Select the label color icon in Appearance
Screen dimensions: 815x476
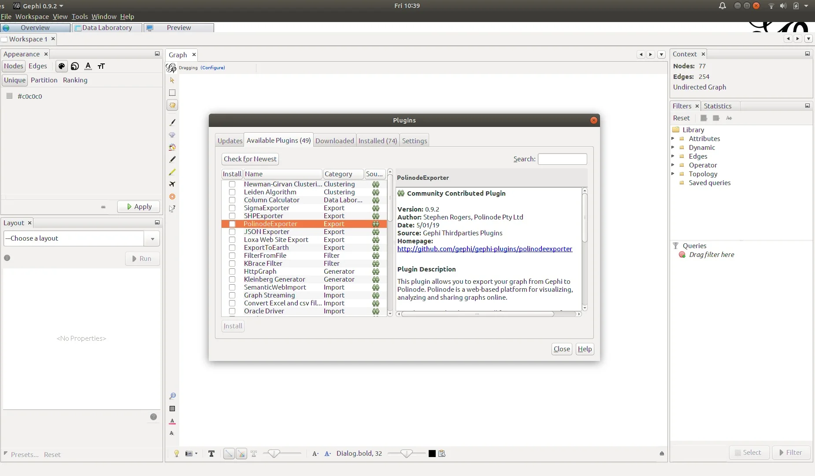point(88,66)
